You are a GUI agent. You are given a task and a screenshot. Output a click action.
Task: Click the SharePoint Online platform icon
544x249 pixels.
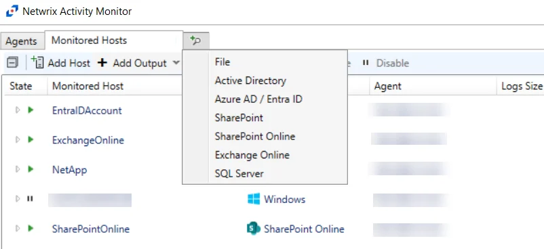click(254, 229)
